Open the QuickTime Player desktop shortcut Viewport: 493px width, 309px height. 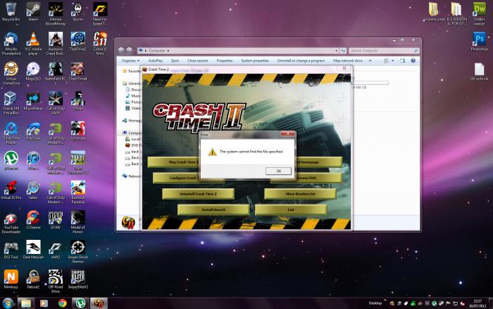click(11, 133)
